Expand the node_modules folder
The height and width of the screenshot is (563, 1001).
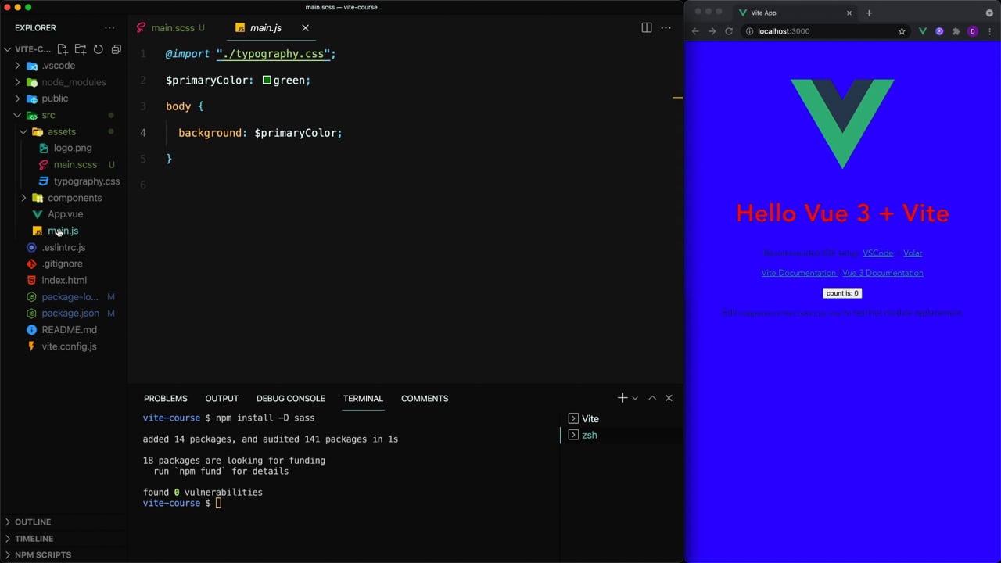[x=17, y=82]
